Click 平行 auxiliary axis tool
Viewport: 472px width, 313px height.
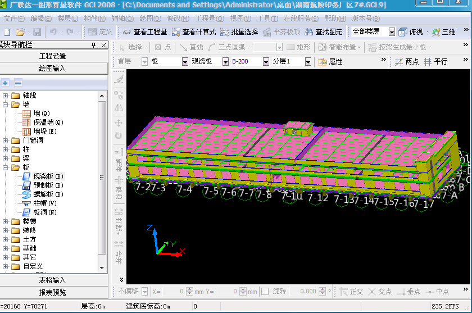[435, 62]
